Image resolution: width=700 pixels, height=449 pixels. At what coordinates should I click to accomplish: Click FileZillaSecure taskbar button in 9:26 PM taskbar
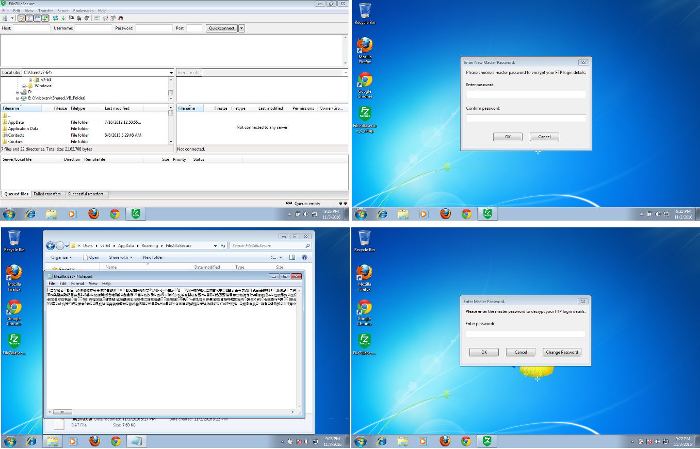tap(136, 213)
